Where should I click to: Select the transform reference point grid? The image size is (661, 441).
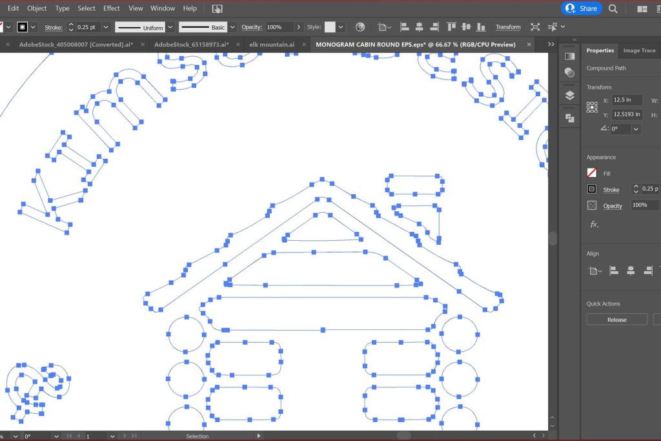pyautogui.click(x=592, y=107)
